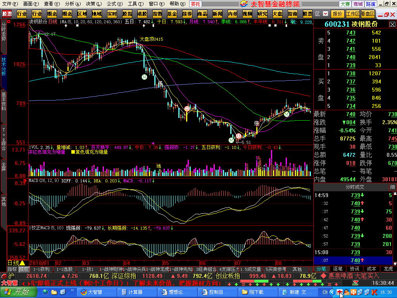Open the globe icon in quick launch
Viewport: 397px width, 298px height.
[x=45, y=292]
